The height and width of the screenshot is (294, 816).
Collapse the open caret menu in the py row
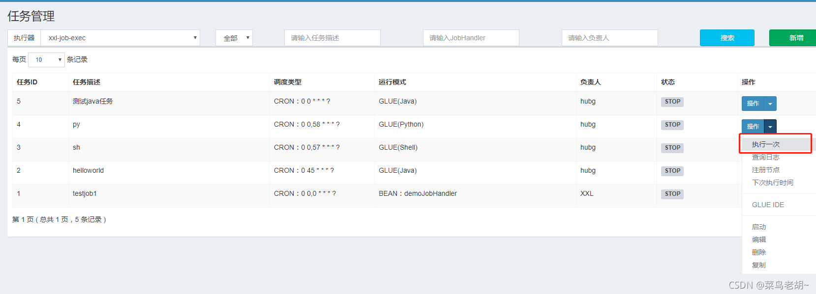click(x=770, y=127)
